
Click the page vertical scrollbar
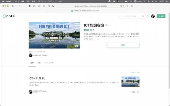[x=169, y=51]
